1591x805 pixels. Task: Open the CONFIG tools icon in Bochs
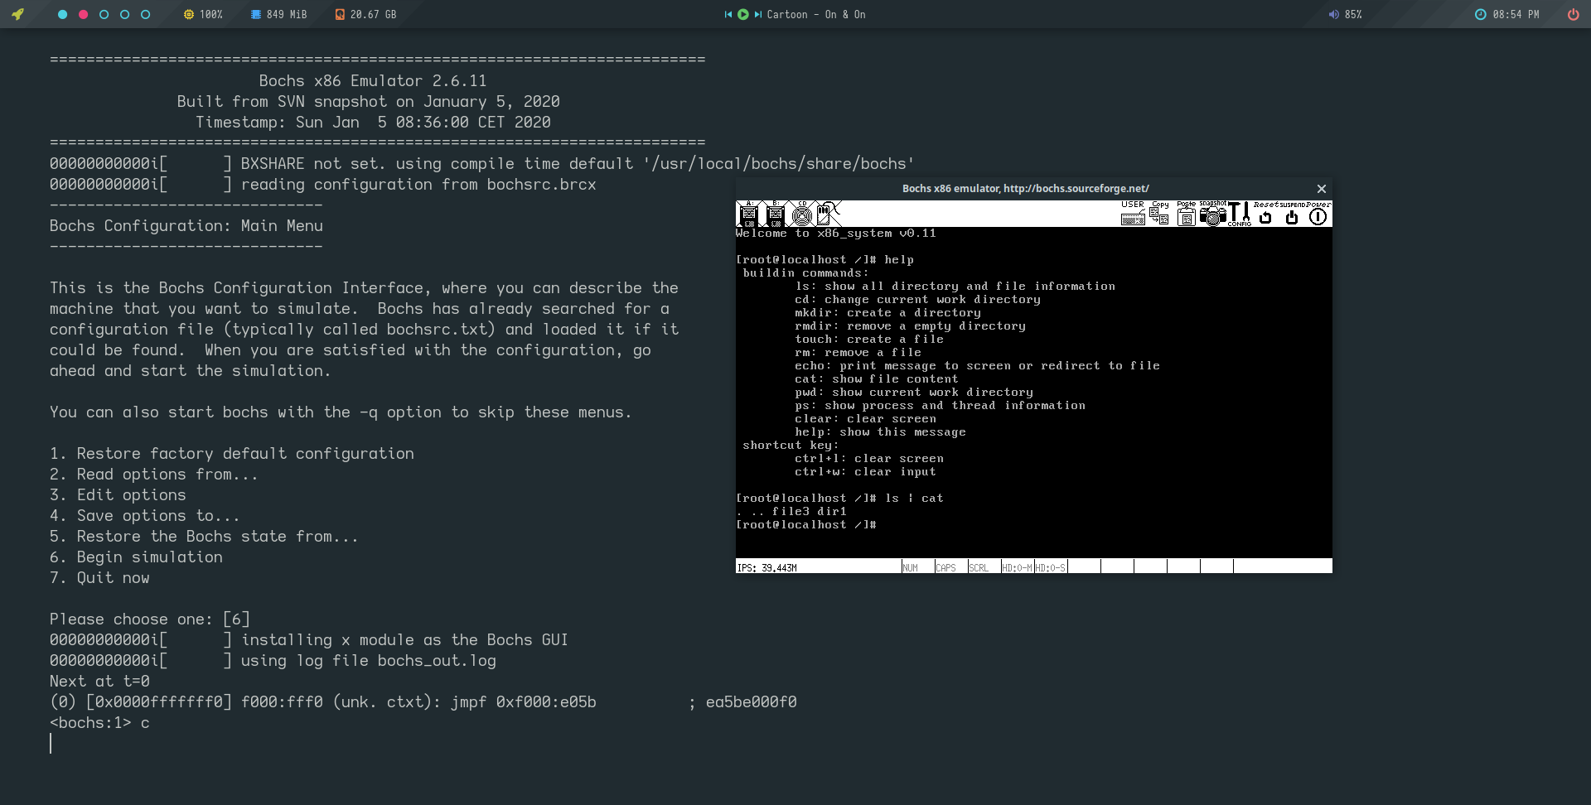1239,214
